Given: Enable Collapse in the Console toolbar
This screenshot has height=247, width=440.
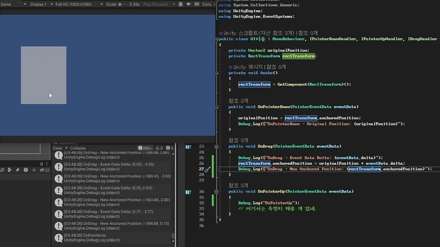Looking at the screenshot, I should (78, 148).
